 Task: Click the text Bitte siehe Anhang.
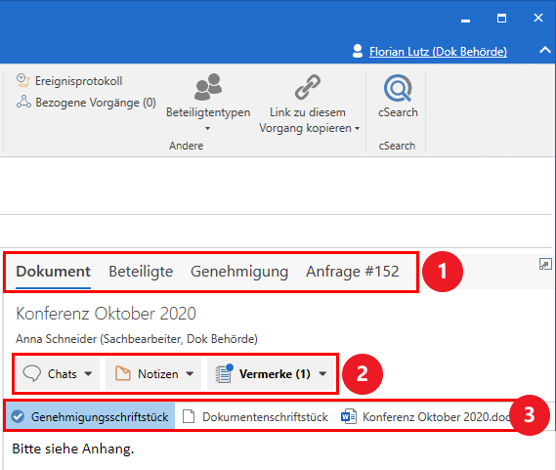[73, 449]
